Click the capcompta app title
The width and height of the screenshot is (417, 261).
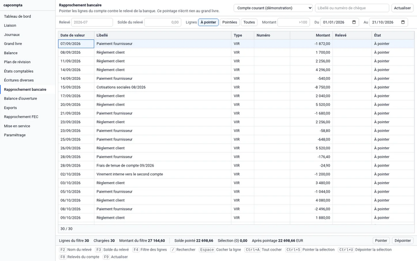13,5
